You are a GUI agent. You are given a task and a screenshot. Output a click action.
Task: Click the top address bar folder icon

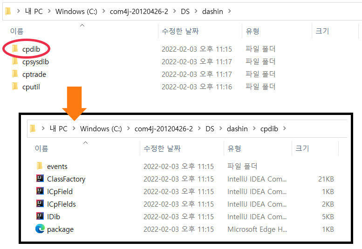8,11
